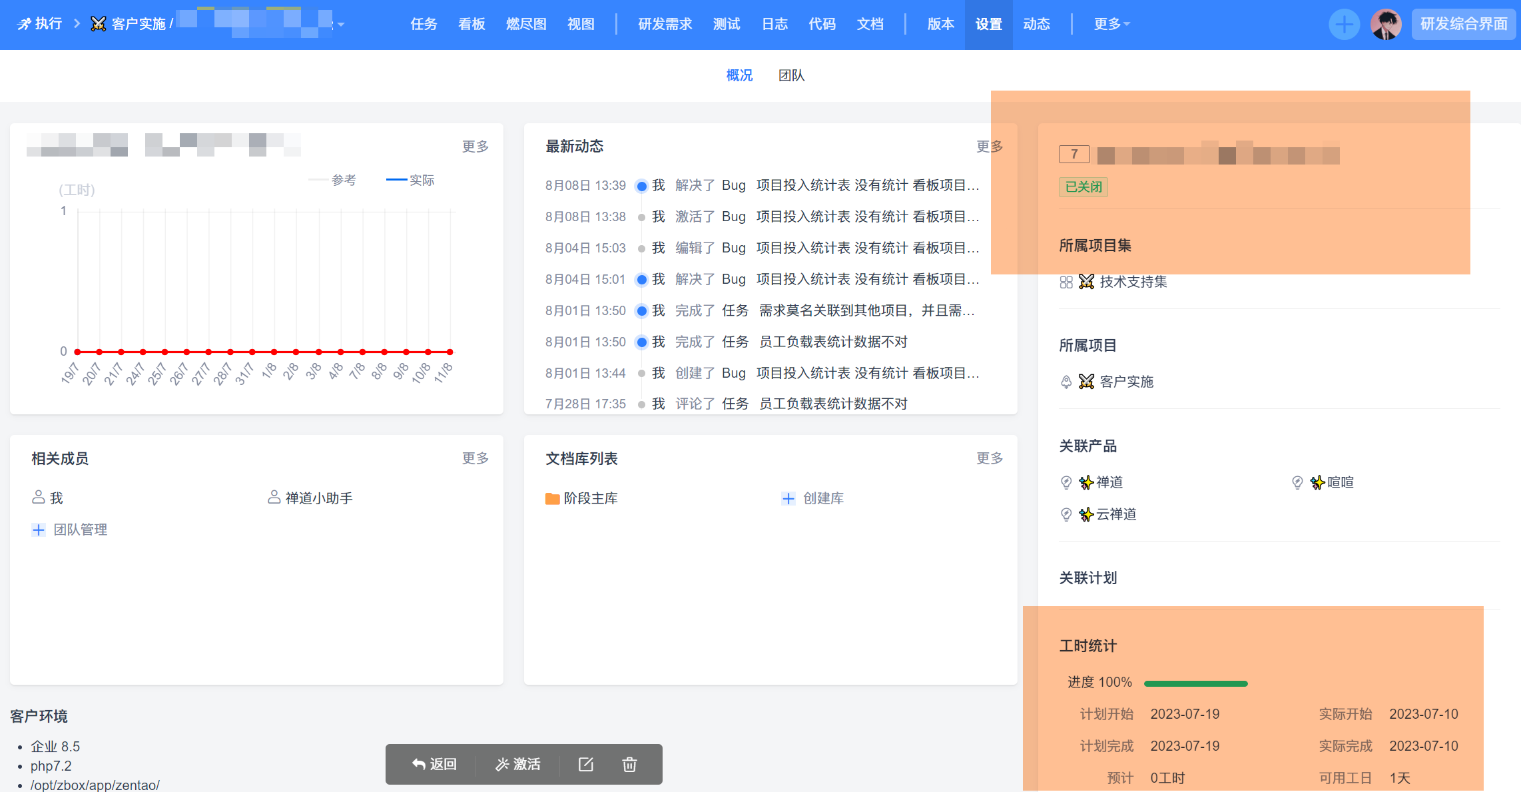Open the 团队管理 link
Image resolution: width=1521 pixels, height=792 pixels.
(x=80, y=530)
